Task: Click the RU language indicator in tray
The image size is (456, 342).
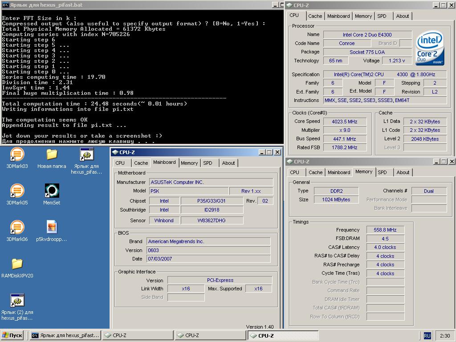Action: click(427, 336)
